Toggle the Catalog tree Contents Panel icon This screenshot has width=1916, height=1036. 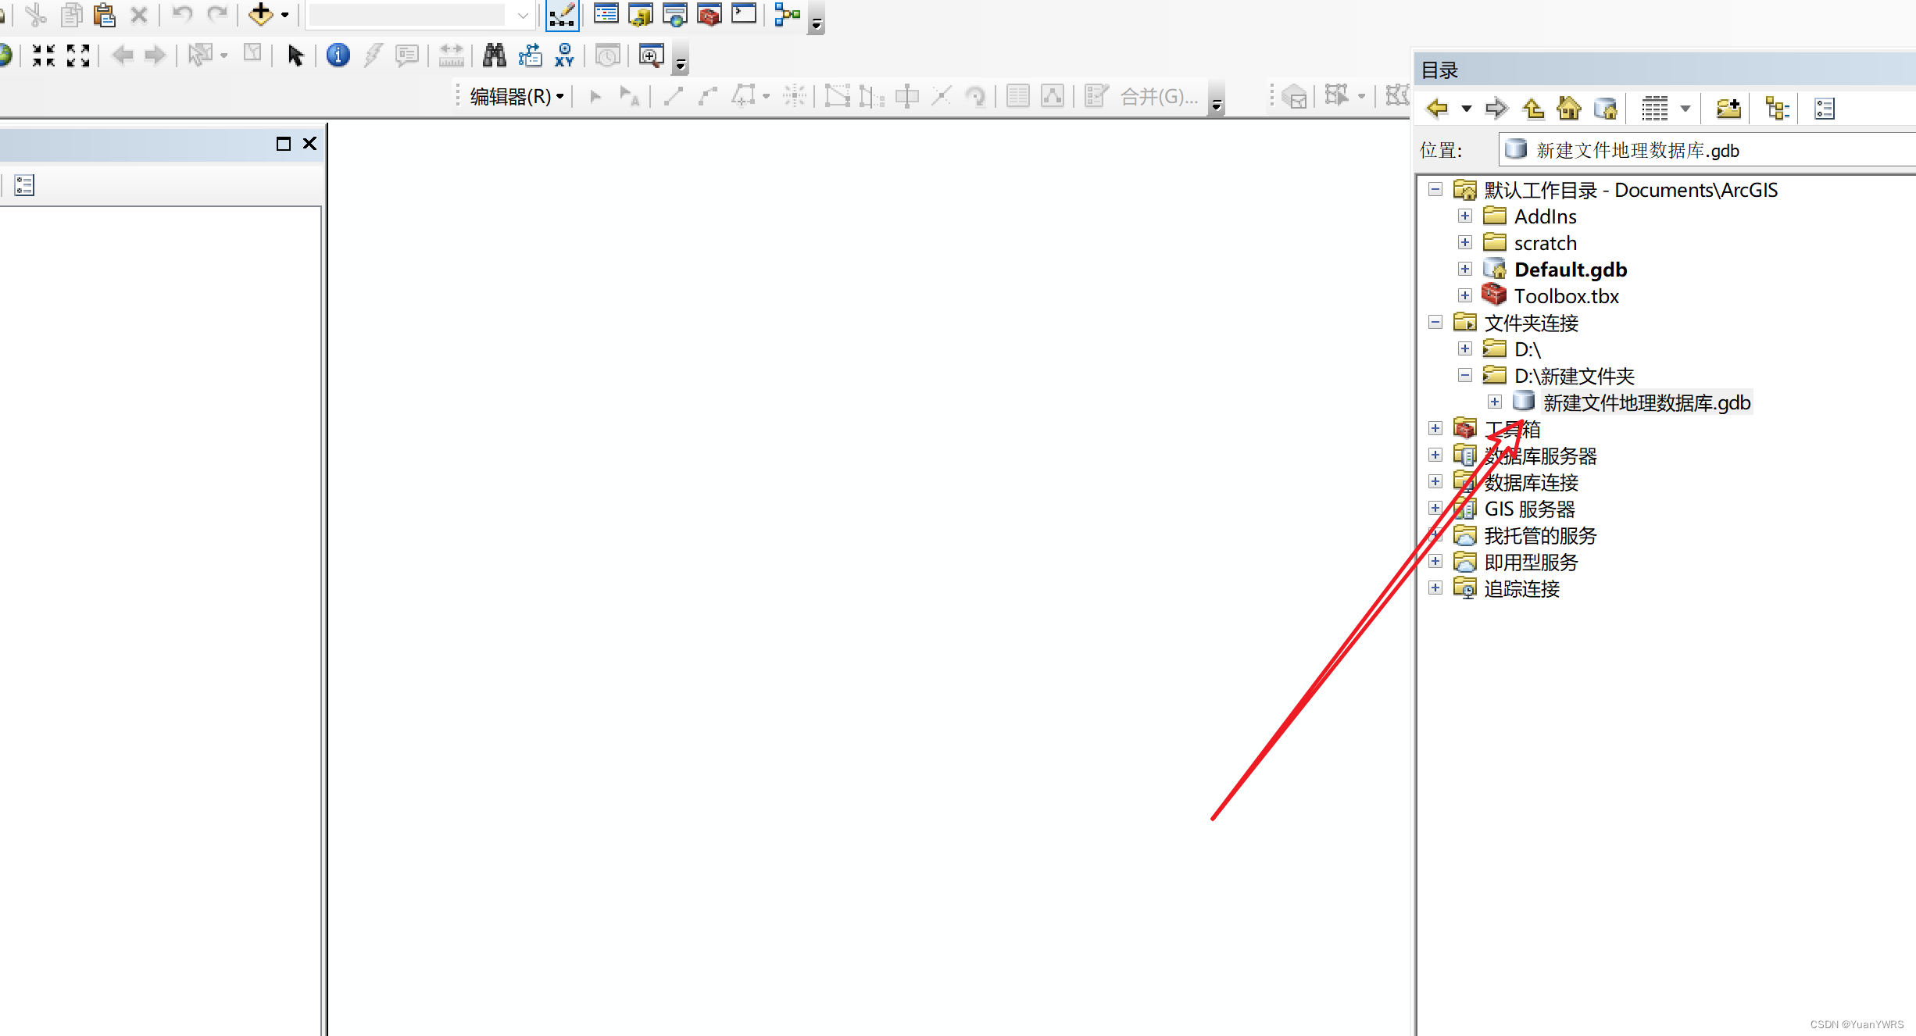coord(1778,109)
